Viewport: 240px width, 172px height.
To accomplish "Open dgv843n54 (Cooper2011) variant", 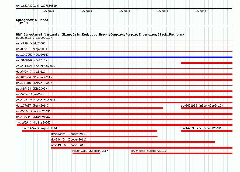I will 69,134.
